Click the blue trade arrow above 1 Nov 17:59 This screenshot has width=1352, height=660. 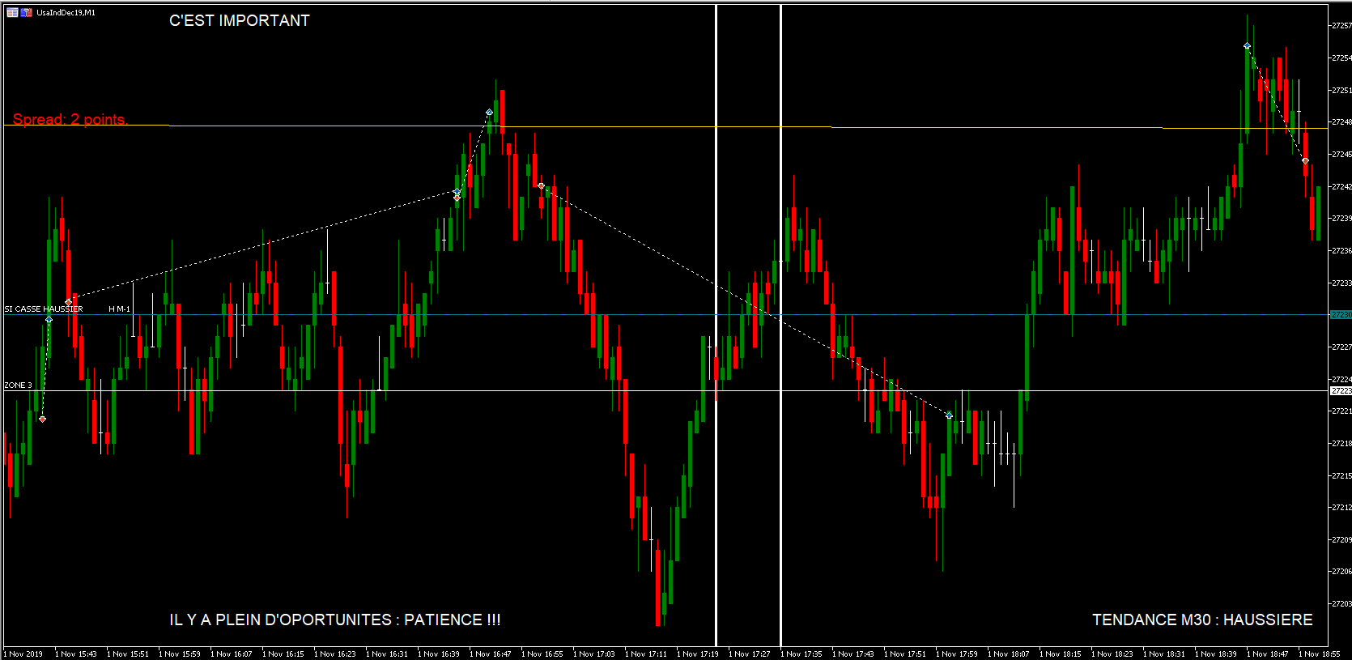950,415
